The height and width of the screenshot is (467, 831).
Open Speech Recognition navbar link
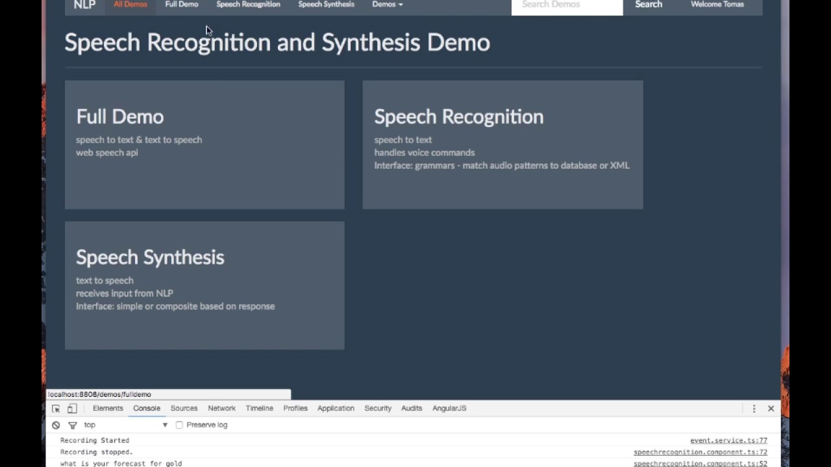click(248, 5)
